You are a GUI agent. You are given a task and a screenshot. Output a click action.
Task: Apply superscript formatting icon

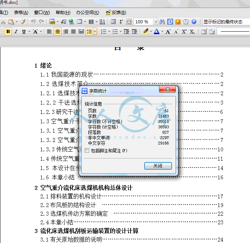[184, 32]
